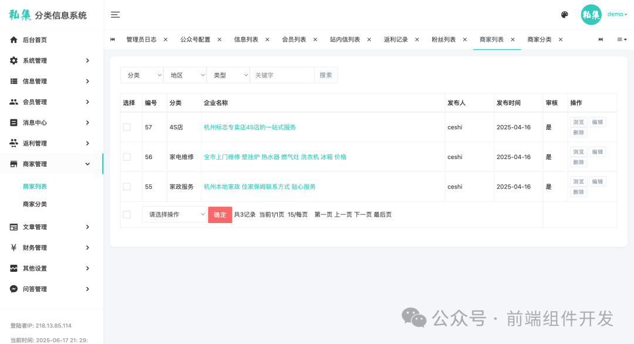Click the chat icon for 问答管理
The image size is (634, 344).
click(x=14, y=289)
